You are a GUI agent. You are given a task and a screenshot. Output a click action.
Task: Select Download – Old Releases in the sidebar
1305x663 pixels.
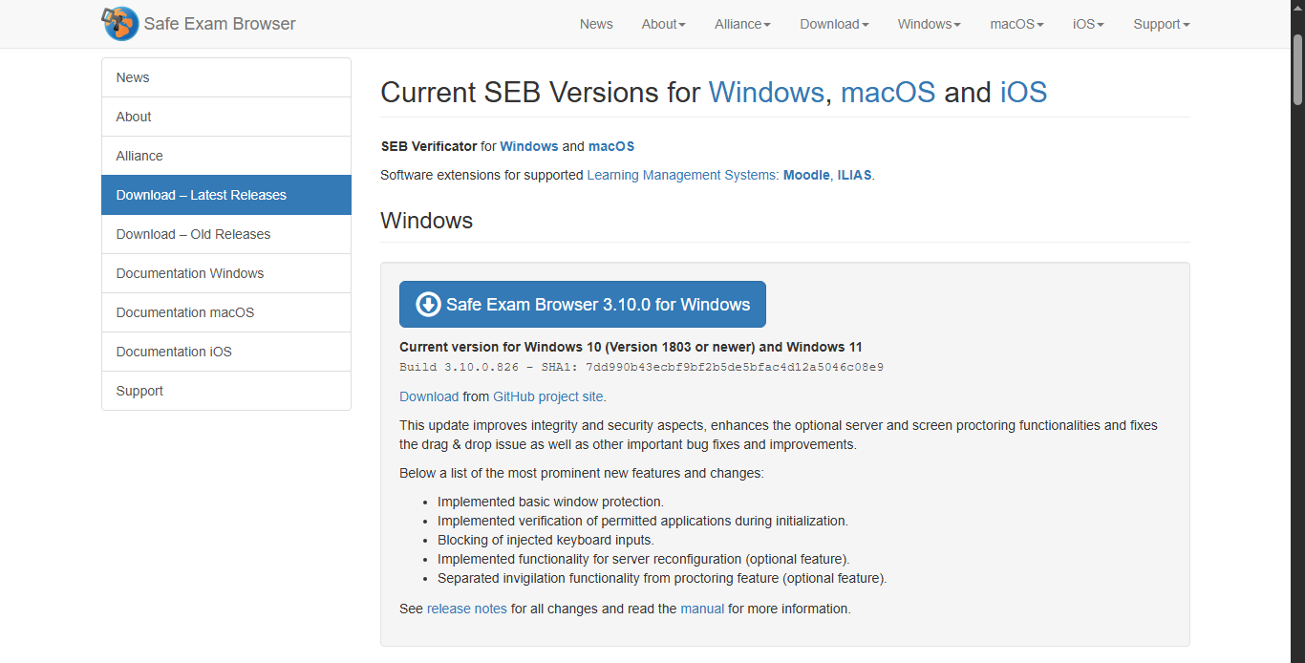tap(193, 234)
